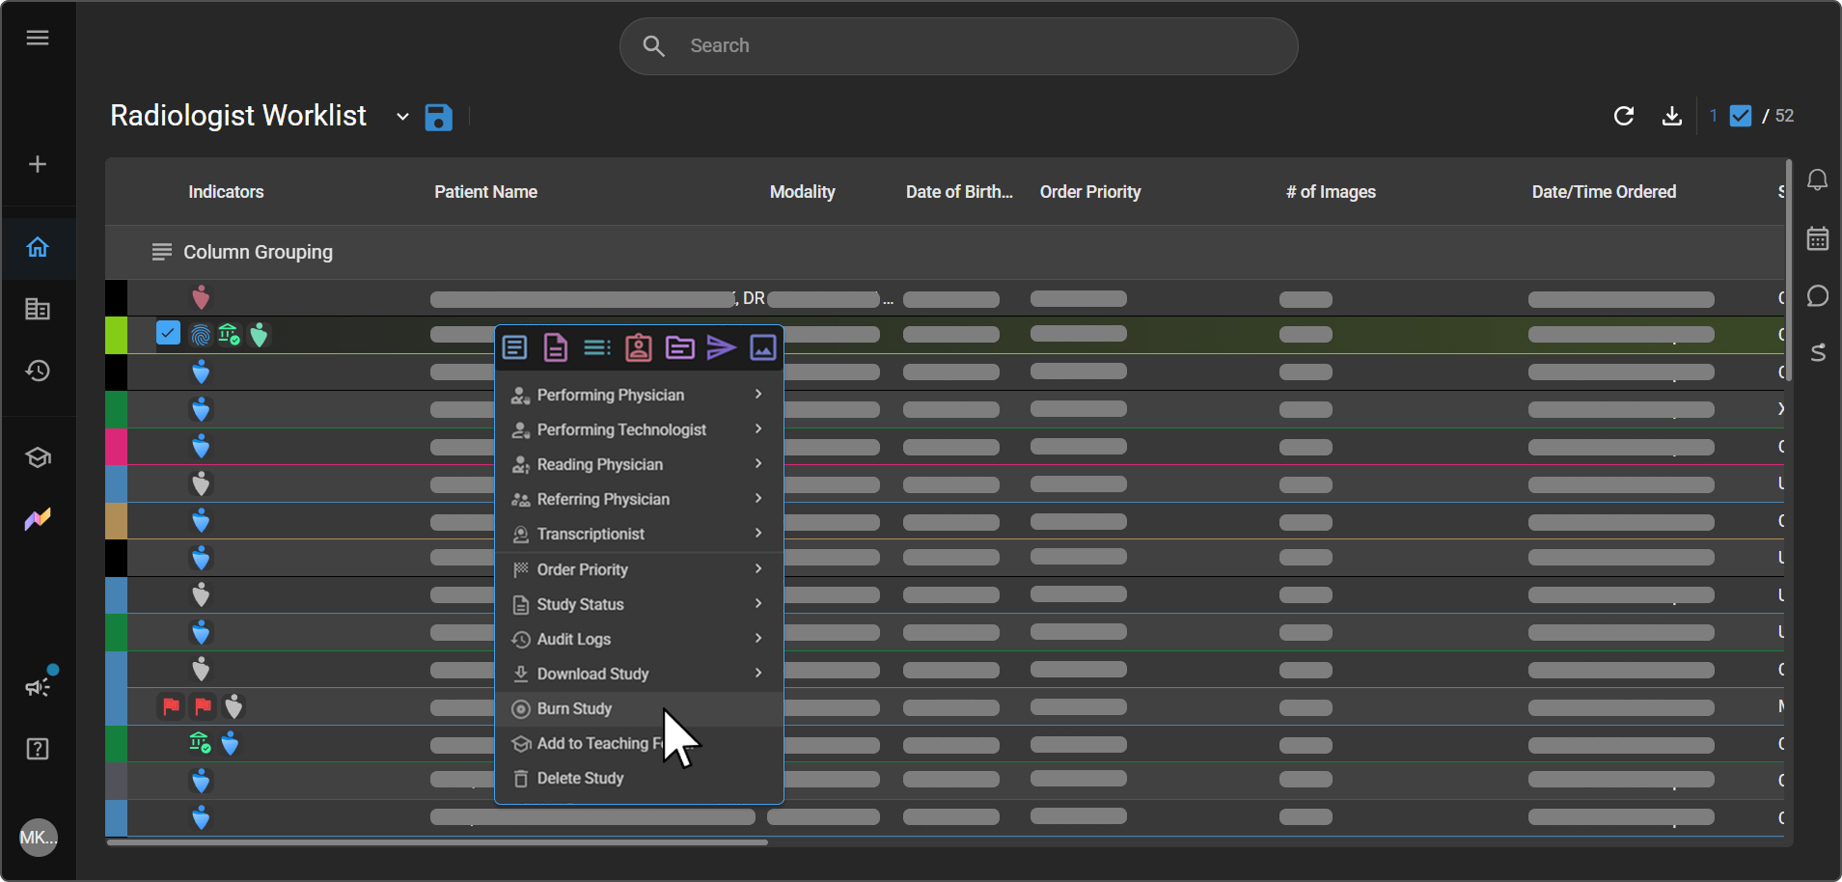The image size is (1842, 882).
Task: Choose Download Study from the context menu
Action: (638, 674)
